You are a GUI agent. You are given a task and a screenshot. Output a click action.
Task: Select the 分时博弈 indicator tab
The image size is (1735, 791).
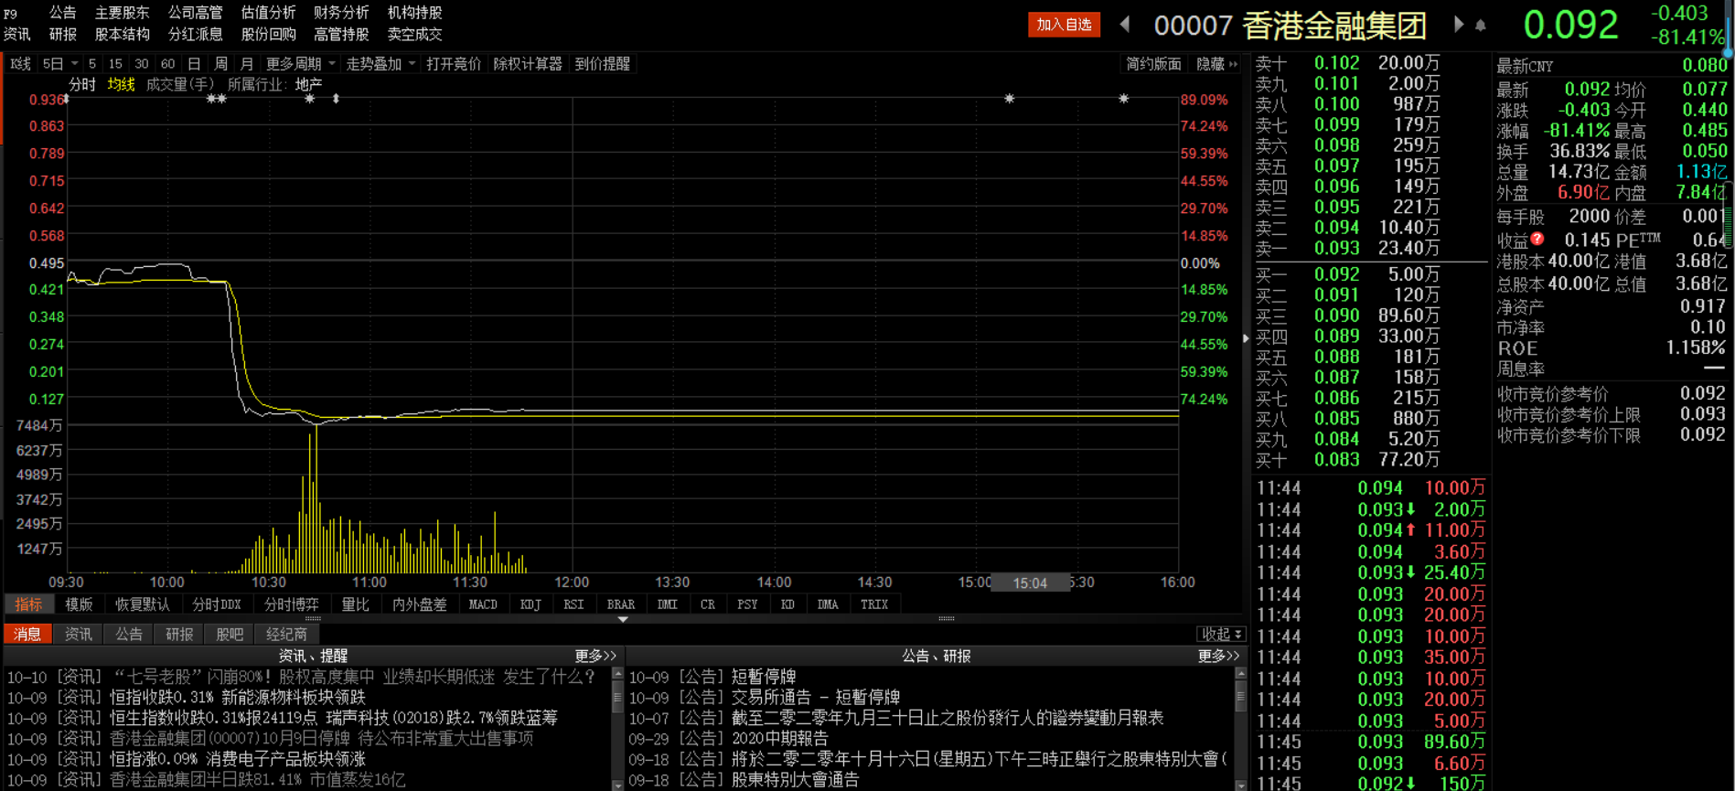pos(292,604)
